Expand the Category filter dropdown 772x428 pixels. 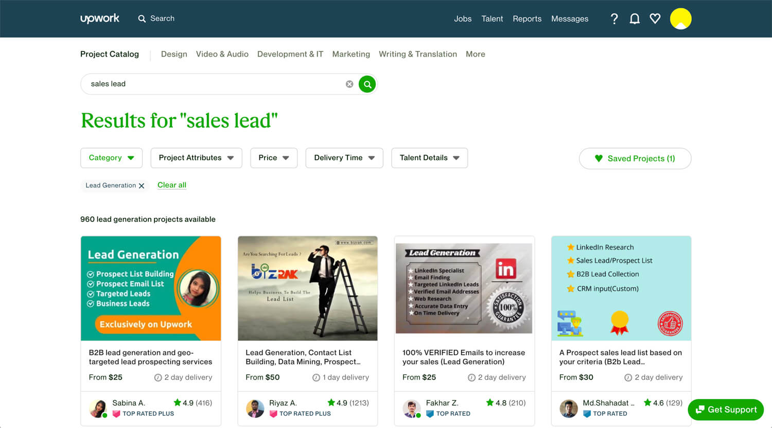click(111, 158)
